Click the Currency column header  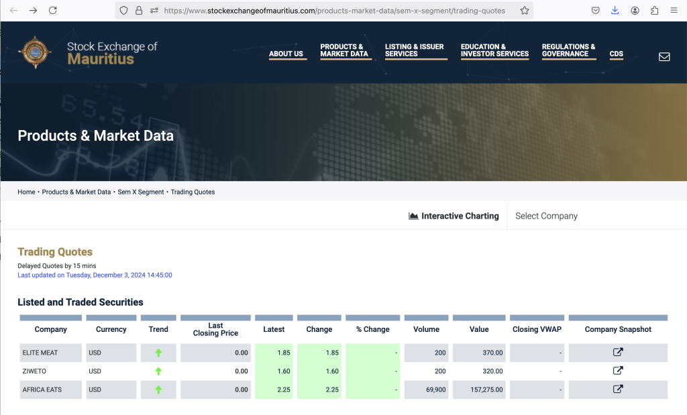click(111, 329)
